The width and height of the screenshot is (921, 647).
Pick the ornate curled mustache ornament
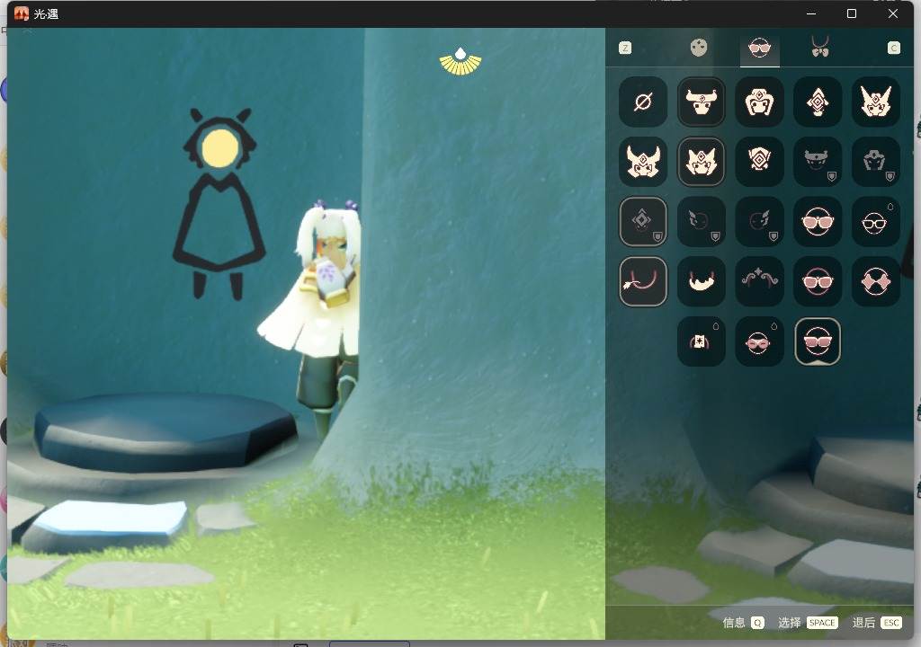click(x=759, y=281)
